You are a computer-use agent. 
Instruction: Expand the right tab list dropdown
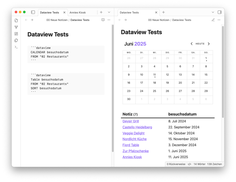pos(213,12)
